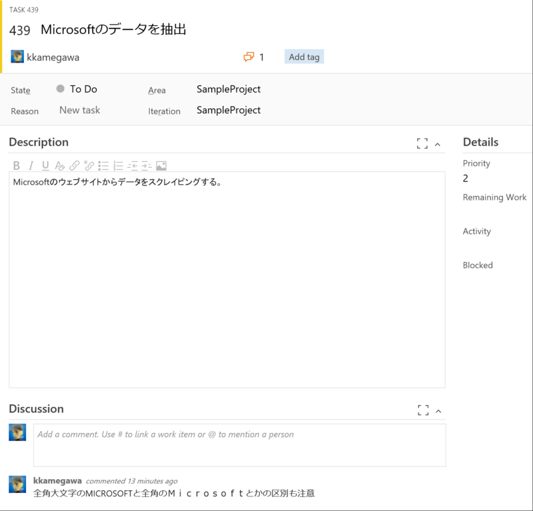Click the insert hyperlink icon
533x511 pixels.
[x=74, y=166]
